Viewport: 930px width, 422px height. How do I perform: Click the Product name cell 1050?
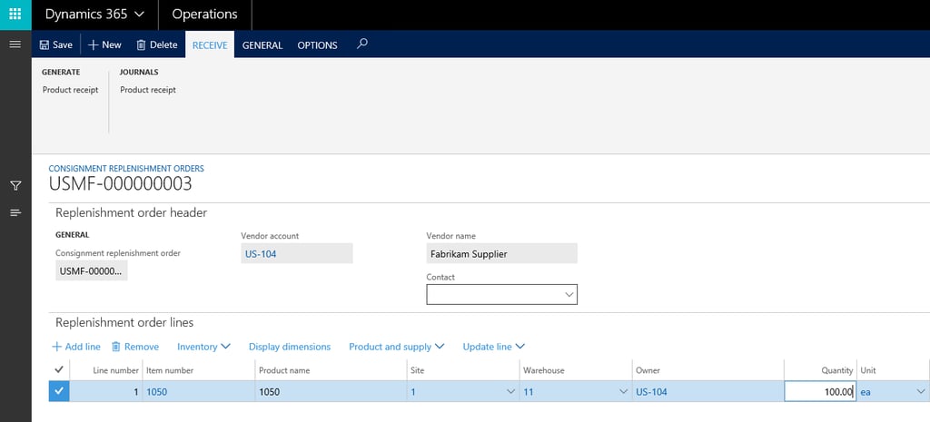(331, 391)
